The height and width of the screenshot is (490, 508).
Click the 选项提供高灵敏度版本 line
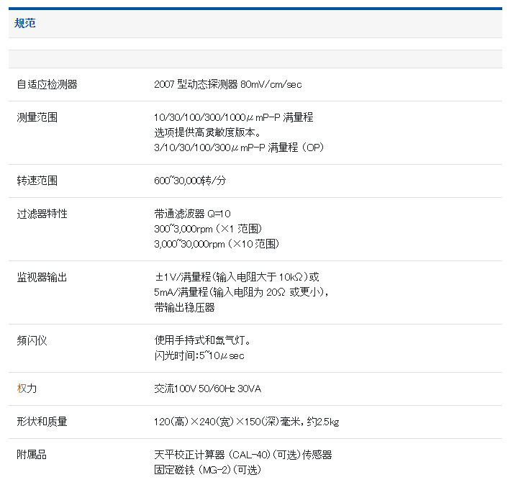click(207, 132)
